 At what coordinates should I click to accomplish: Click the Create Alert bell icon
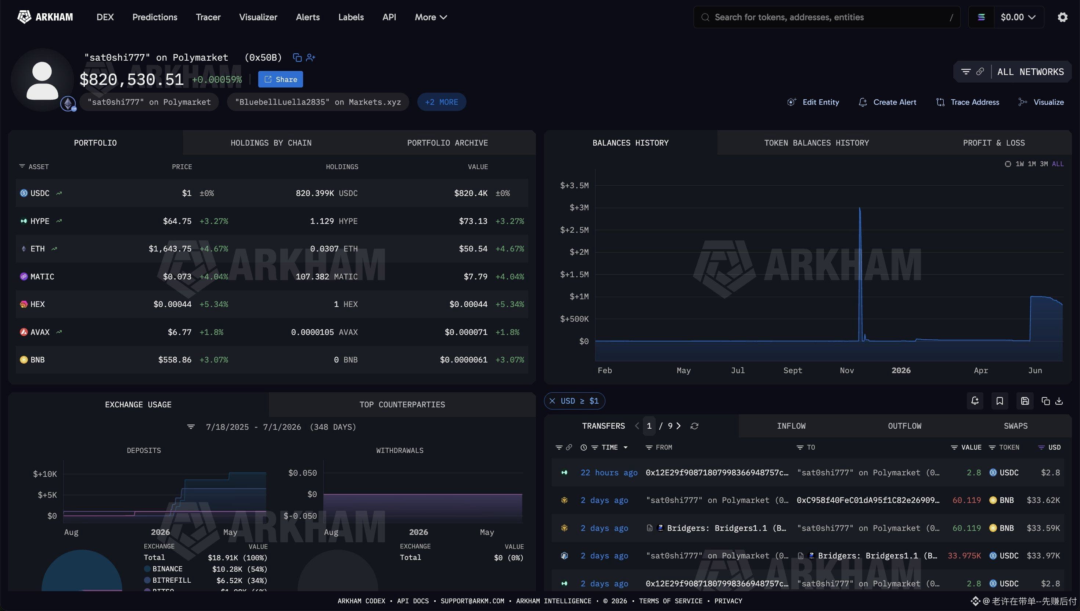pos(863,102)
